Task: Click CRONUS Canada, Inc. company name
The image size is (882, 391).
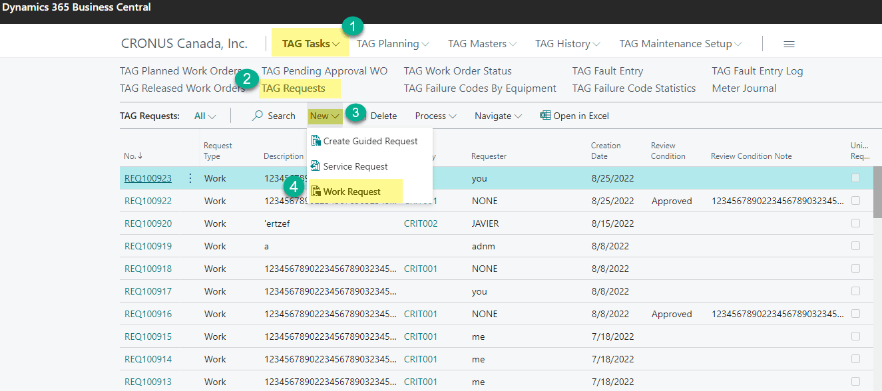Action: pyautogui.click(x=184, y=44)
